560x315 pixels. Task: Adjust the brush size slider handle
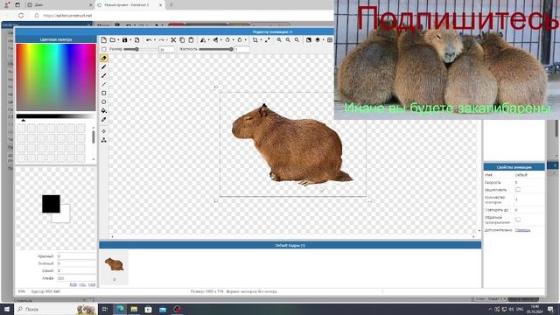(x=136, y=49)
